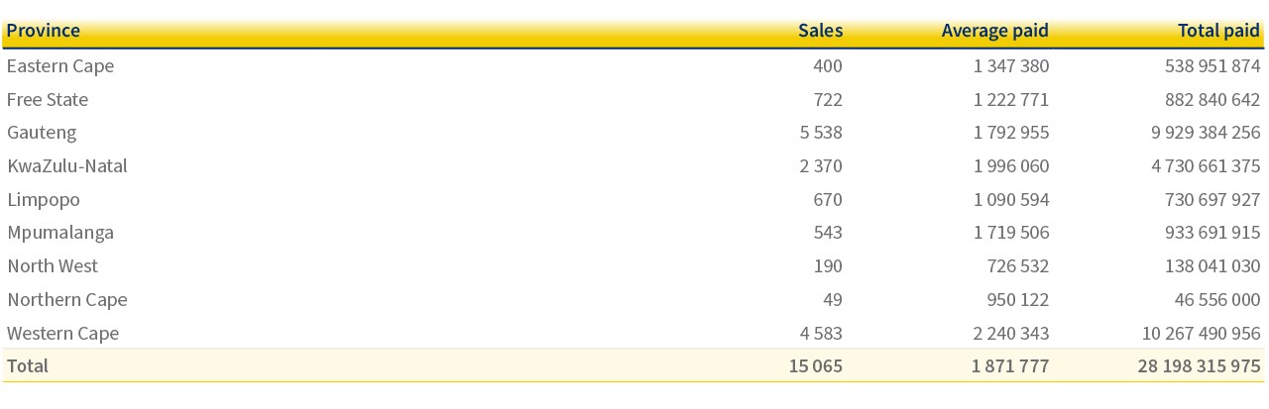
Task: Select the North West row label
Action: pos(53,266)
